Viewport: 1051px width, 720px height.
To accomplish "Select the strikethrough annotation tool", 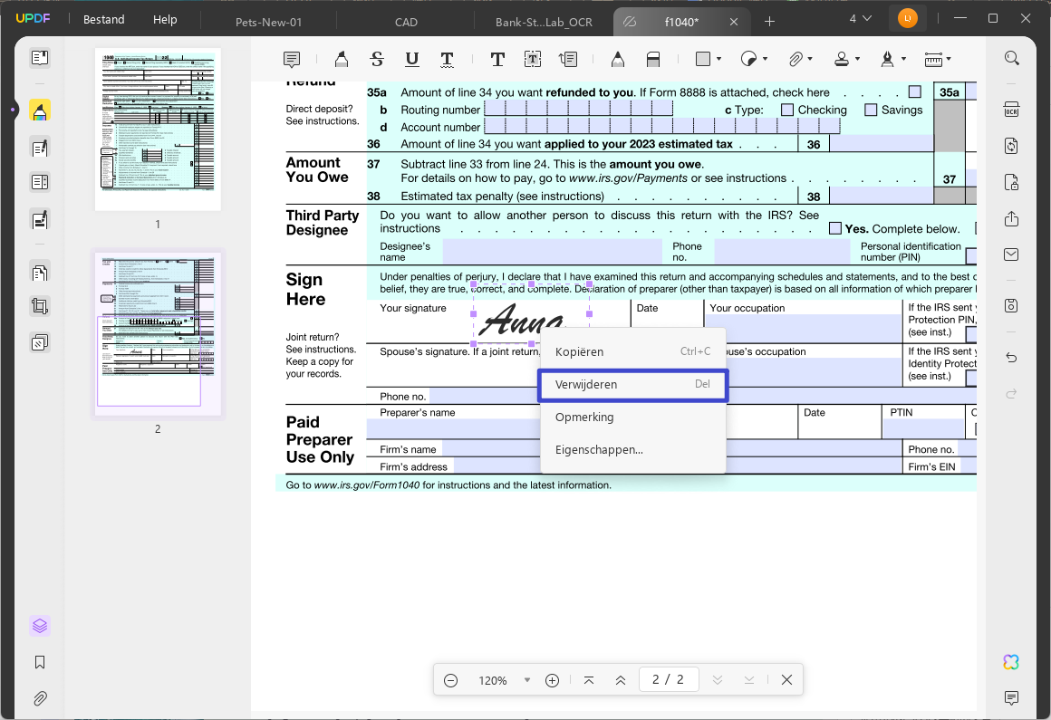I will (377, 59).
